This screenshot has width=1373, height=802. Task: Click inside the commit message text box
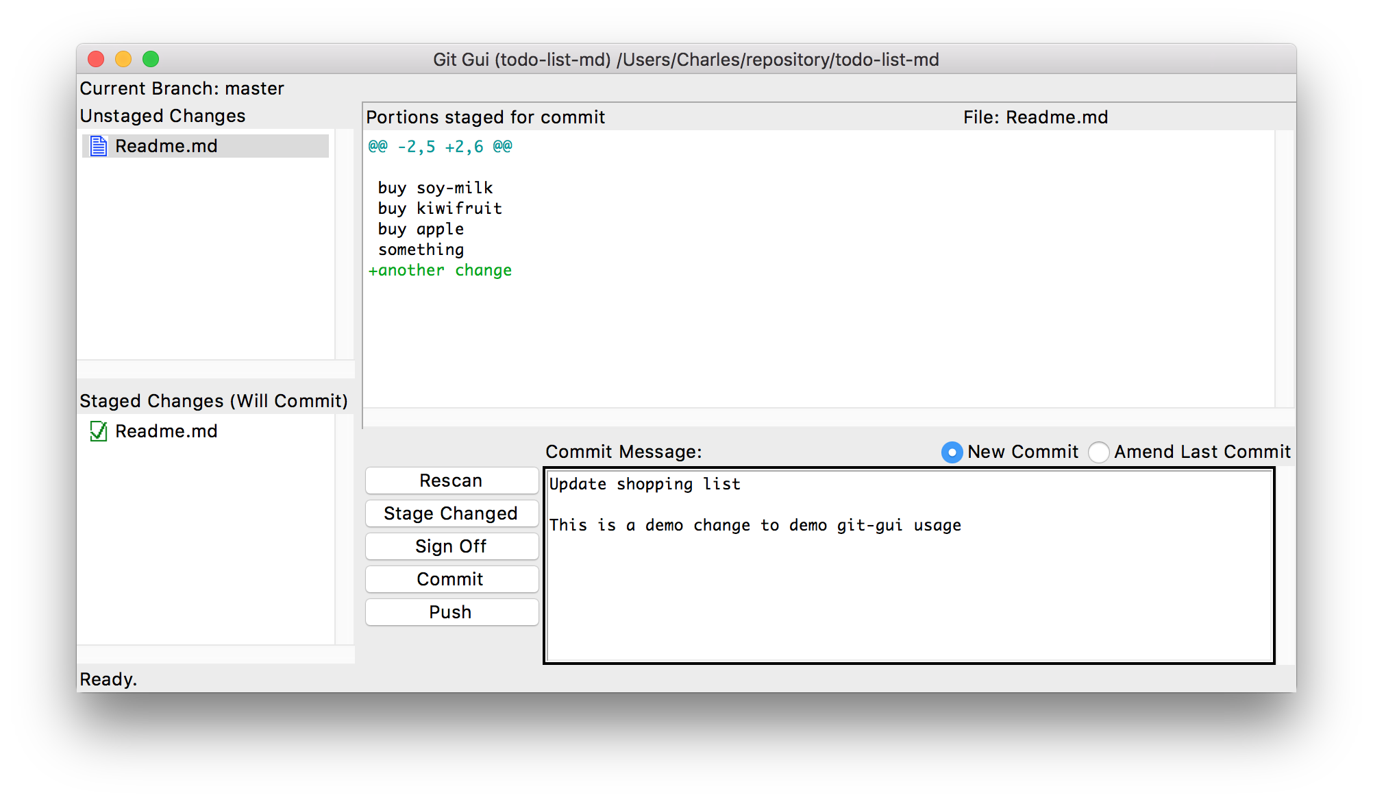pos(908,590)
